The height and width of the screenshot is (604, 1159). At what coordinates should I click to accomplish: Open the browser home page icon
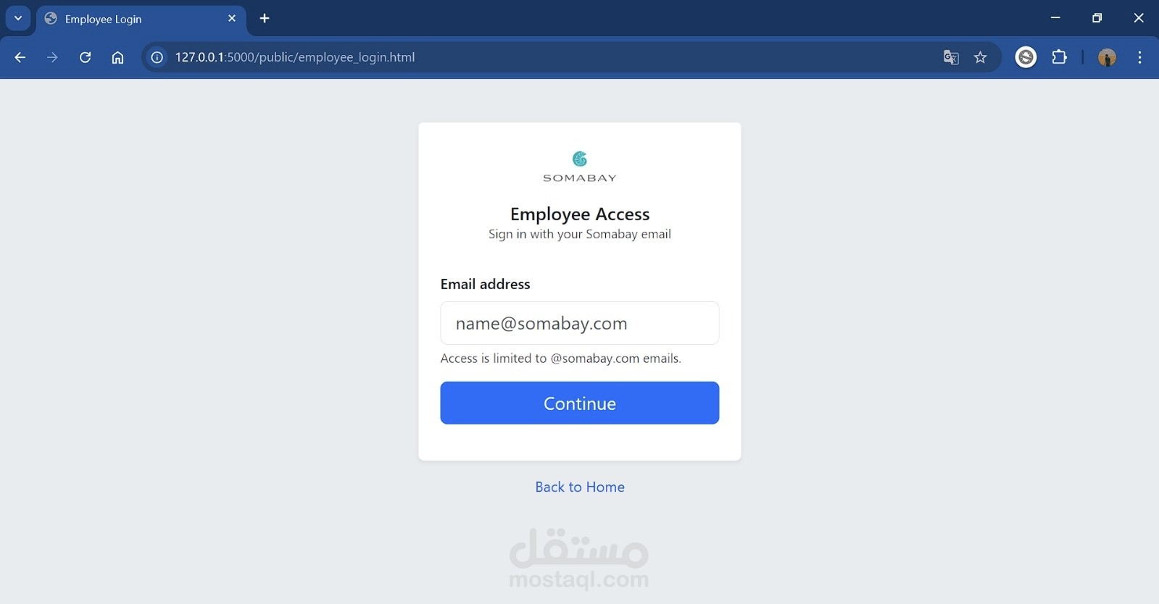117,57
